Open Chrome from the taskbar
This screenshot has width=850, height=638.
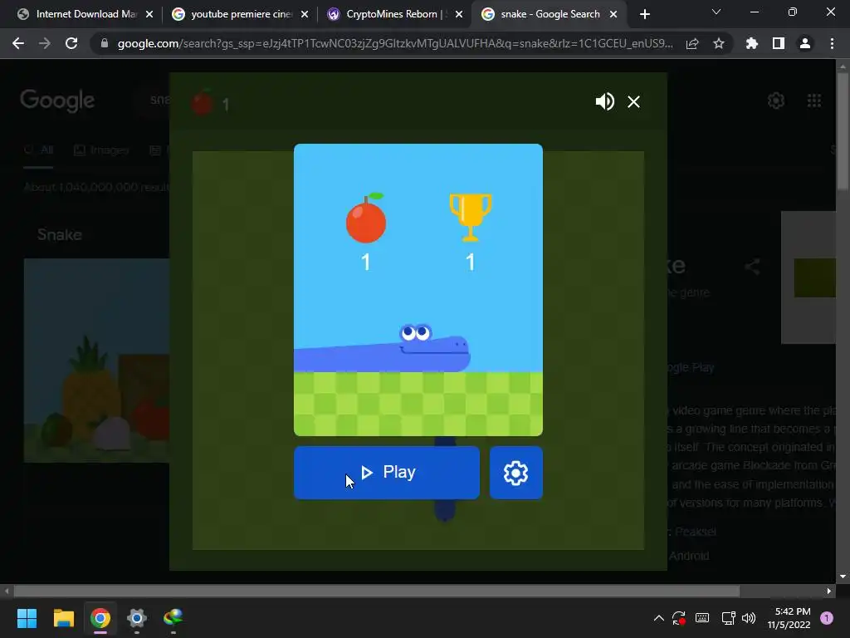pyautogui.click(x=100, y=618)
